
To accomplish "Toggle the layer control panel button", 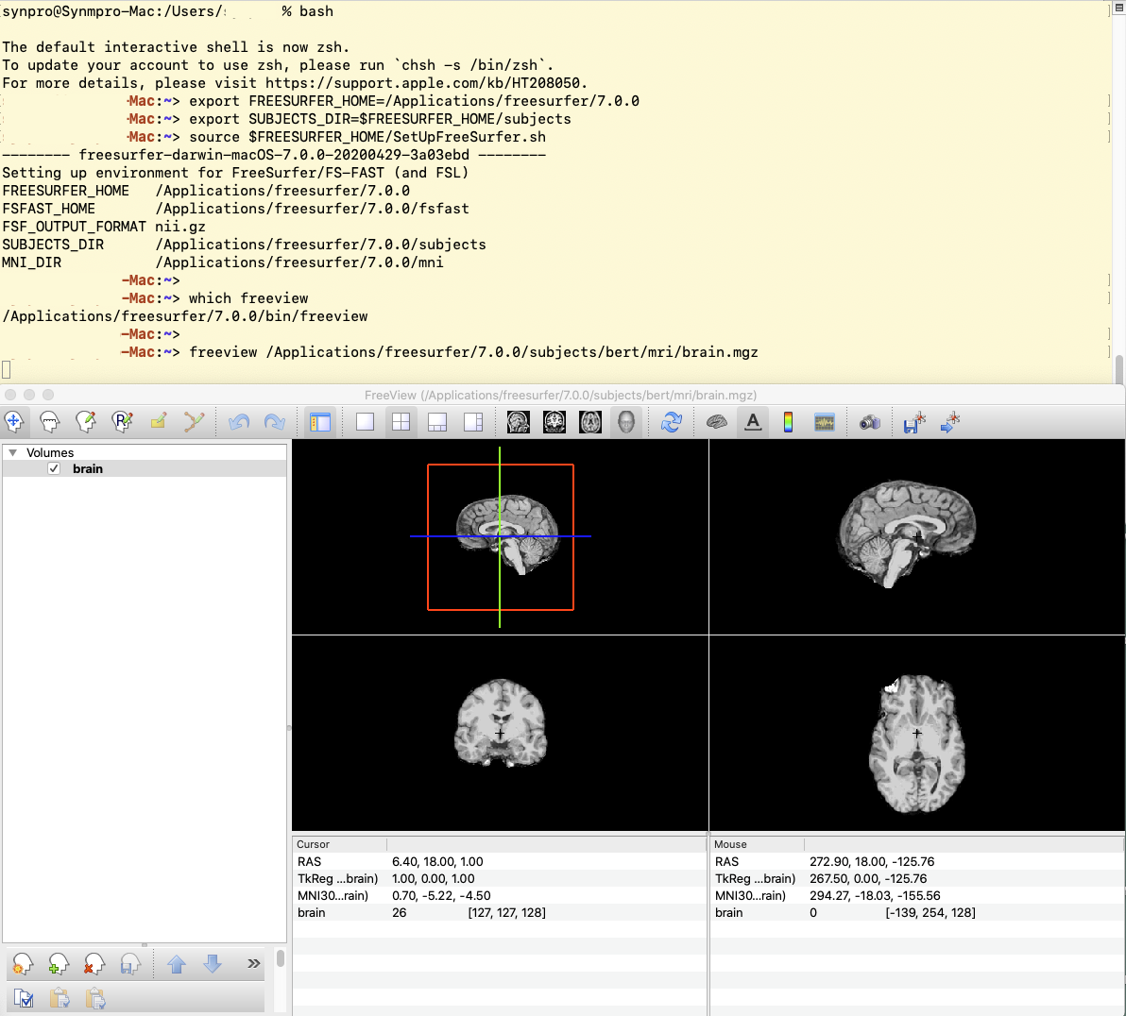I will point(320,422).
